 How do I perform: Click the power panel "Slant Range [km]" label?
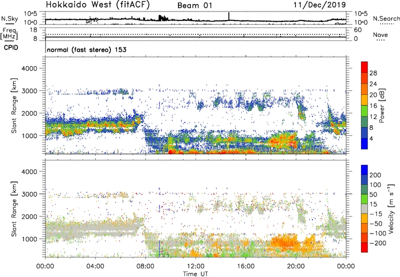[14, 105]
